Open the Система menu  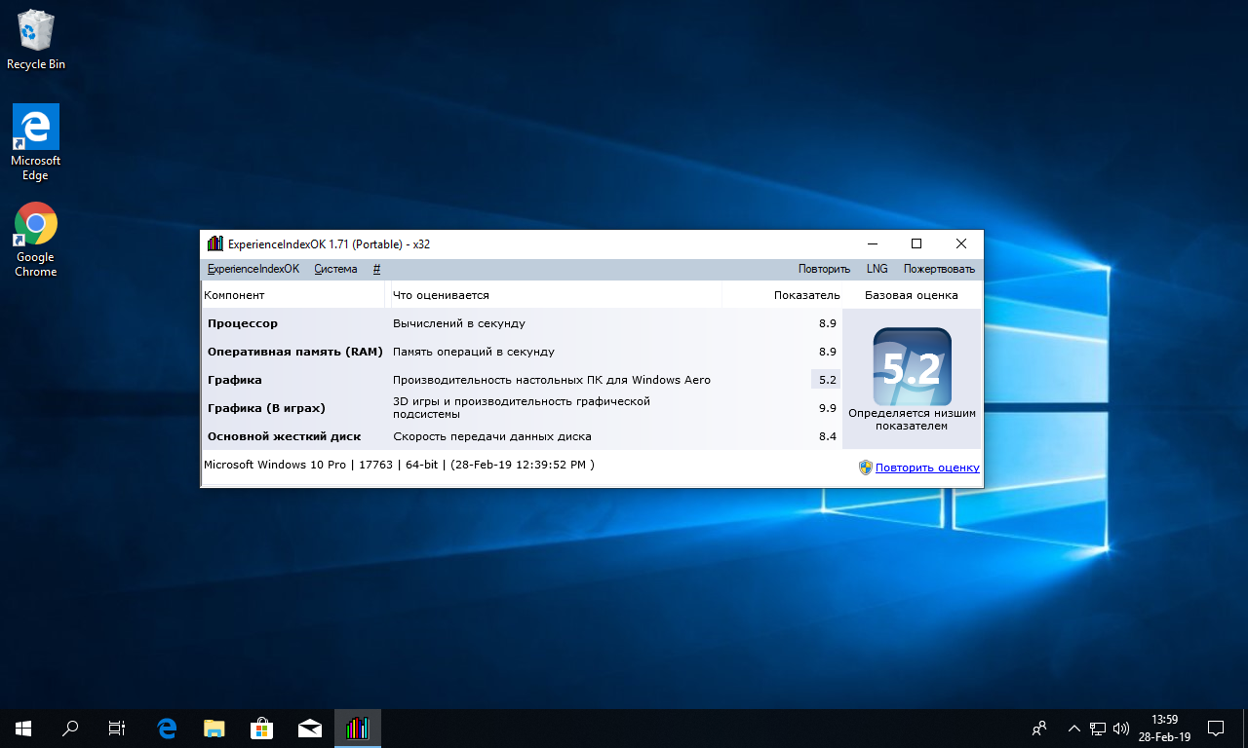click(x=335, y=269)
